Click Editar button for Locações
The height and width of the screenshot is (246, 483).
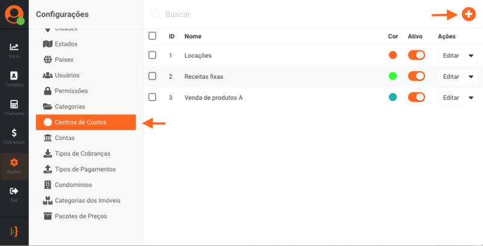451,55
